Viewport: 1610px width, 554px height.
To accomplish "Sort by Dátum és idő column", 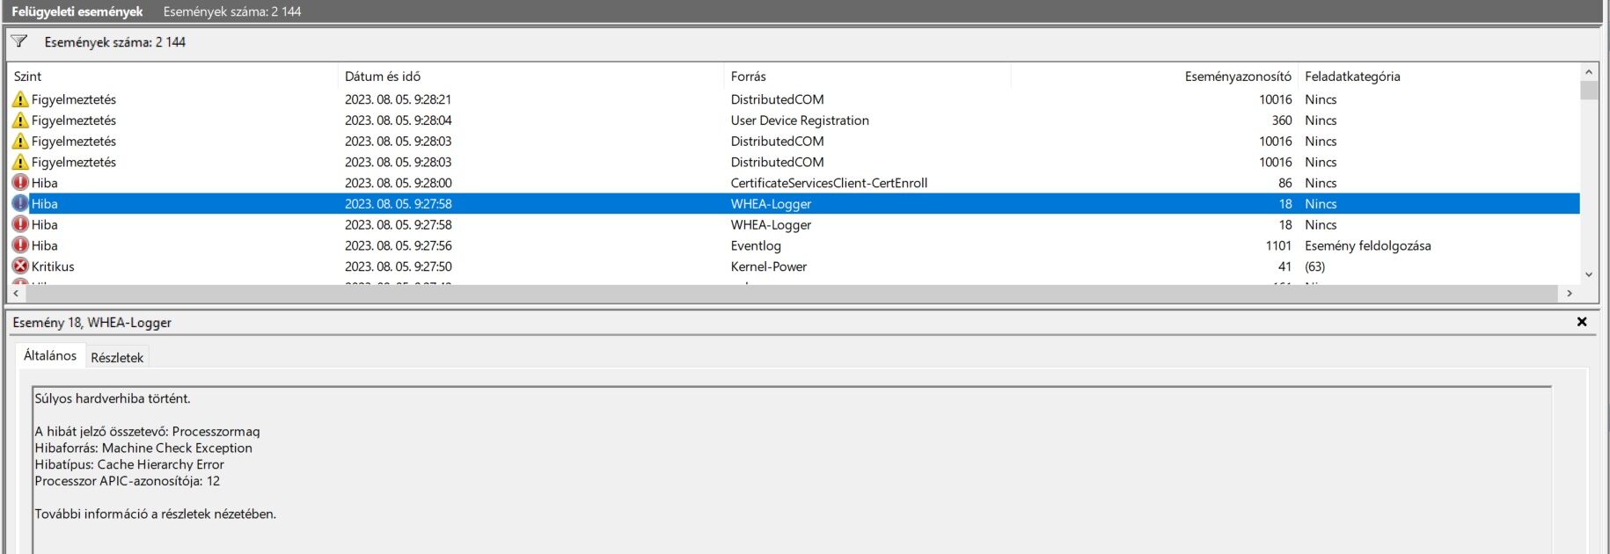I will [x=383, y=77].
